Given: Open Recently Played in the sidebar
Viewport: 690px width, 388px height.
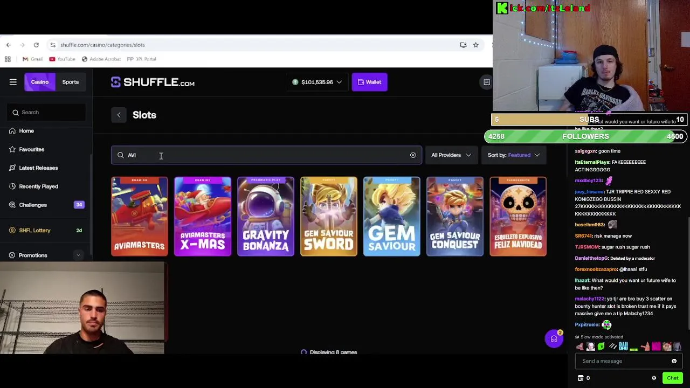Looking at the screenshot, I should 38,186.
